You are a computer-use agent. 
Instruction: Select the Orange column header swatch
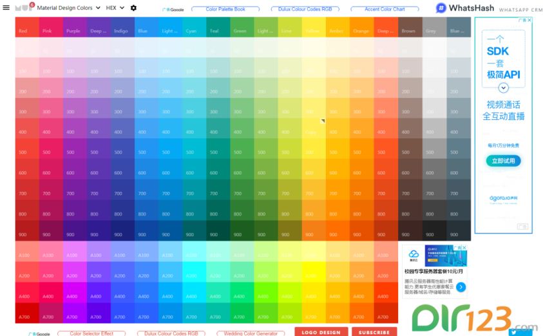(362, 27)
